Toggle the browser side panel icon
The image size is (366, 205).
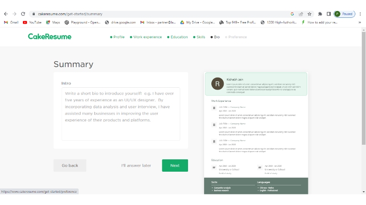[x=328, y=14]
